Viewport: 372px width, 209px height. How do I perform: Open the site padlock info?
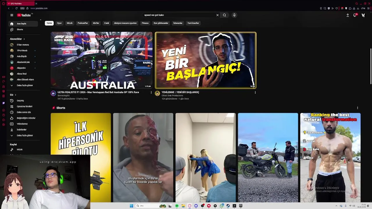coord(27,8)
